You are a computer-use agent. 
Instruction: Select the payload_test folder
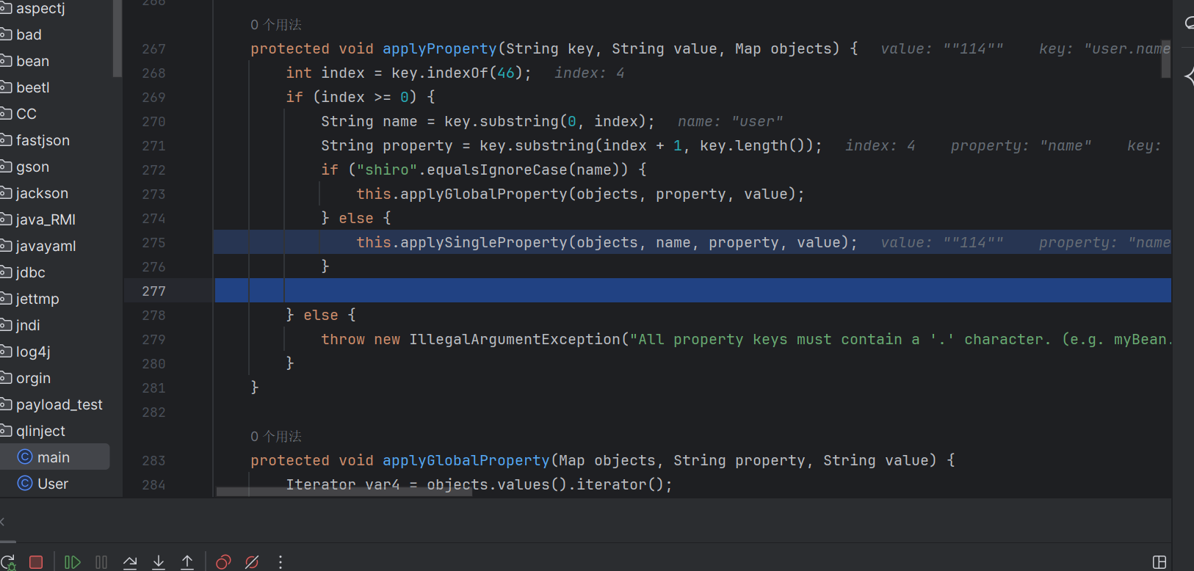pos(59,404)
